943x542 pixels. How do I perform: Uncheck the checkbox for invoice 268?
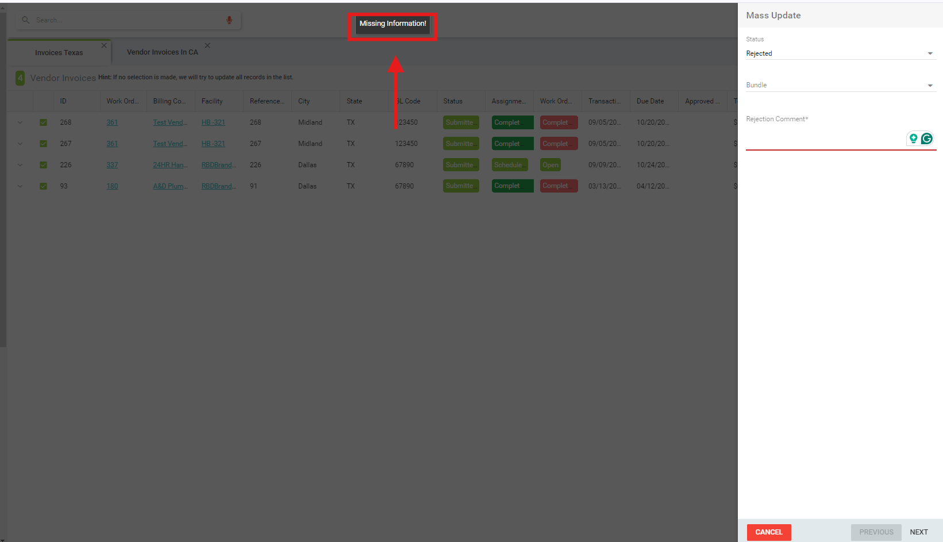[43, 122]
